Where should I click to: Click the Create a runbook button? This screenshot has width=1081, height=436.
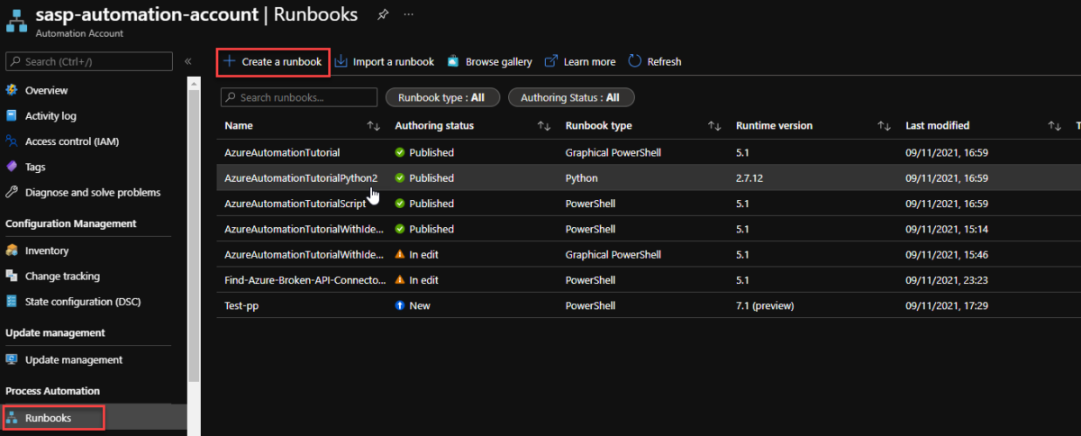[x=273, y=61]
